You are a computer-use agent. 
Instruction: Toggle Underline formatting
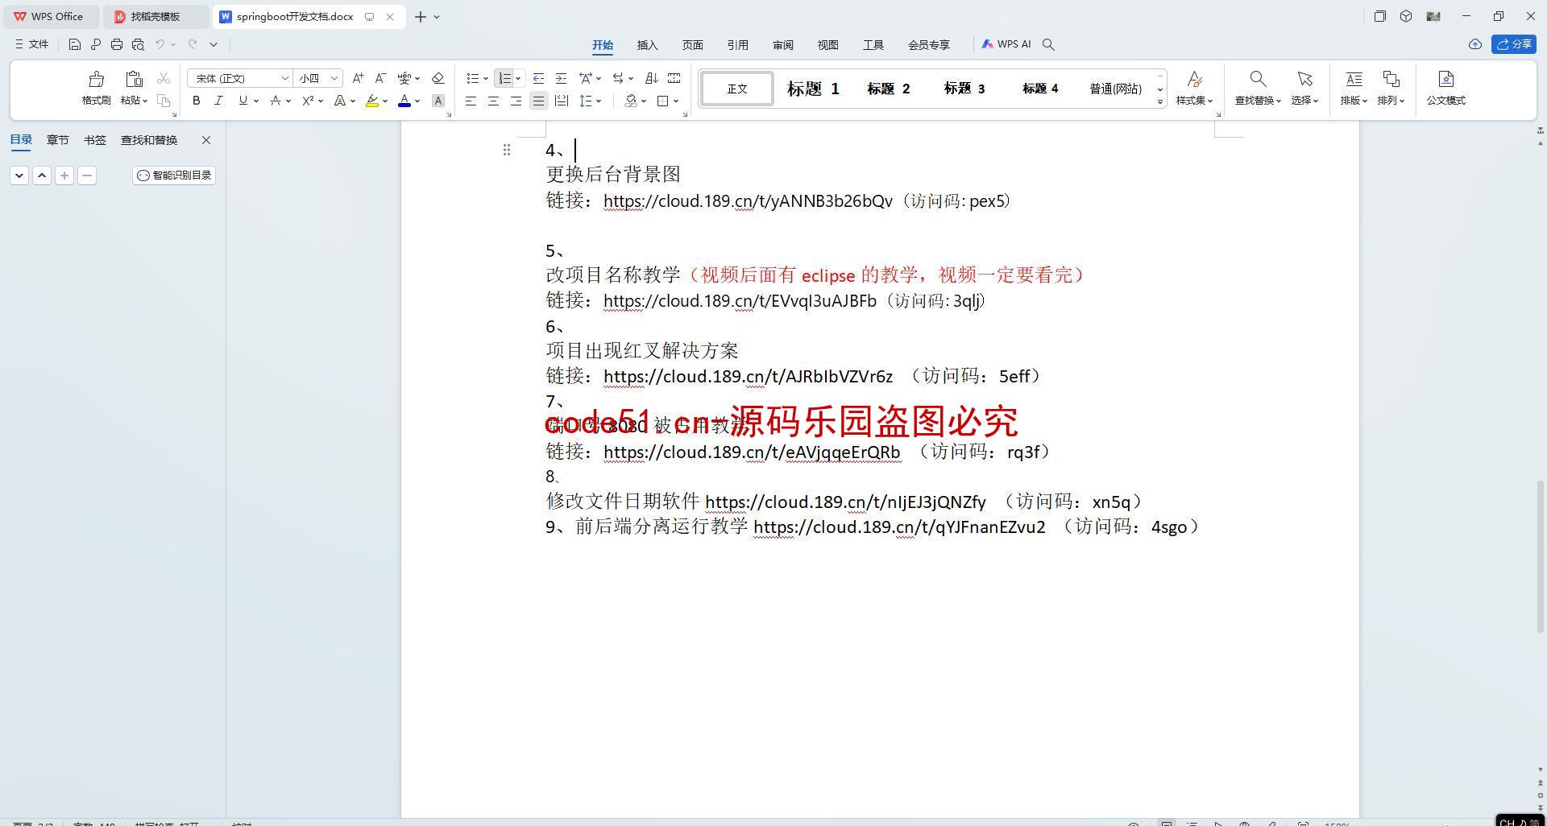[243, 101]
